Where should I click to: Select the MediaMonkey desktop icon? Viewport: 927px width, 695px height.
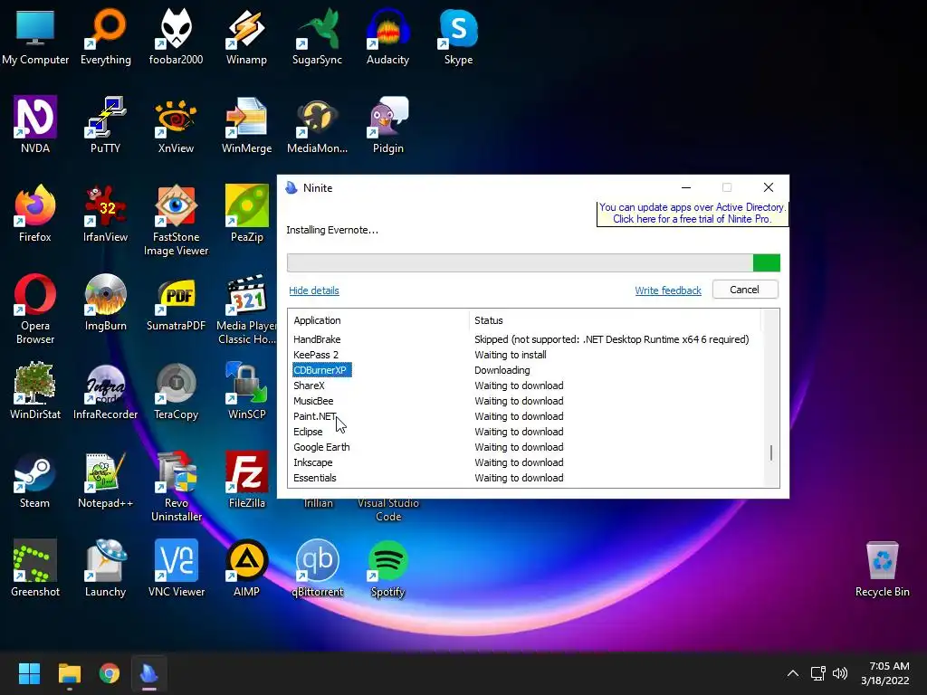click(x=318, y=125)
